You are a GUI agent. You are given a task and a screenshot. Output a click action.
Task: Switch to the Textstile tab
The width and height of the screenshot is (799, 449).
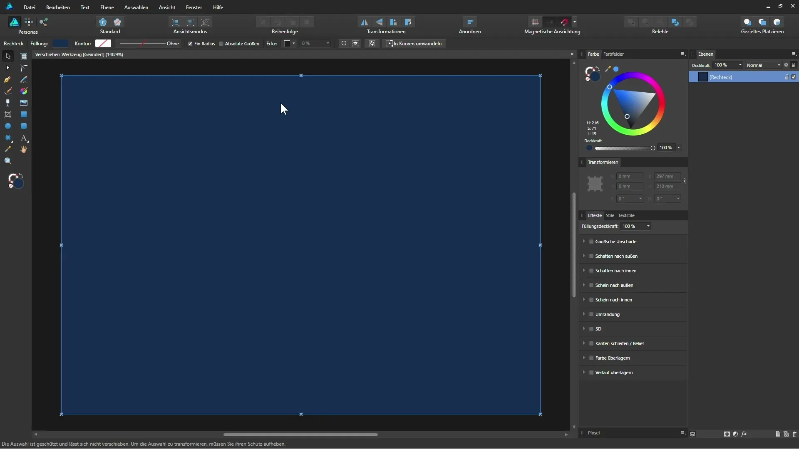point(626,215)
